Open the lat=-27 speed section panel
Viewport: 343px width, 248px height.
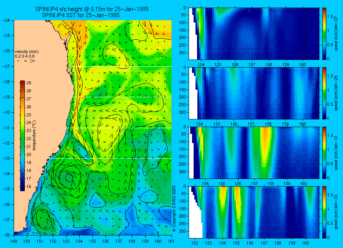point(254,34)
